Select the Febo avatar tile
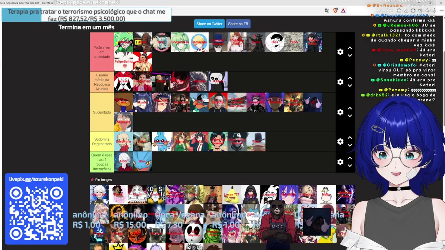 point(294,42)
